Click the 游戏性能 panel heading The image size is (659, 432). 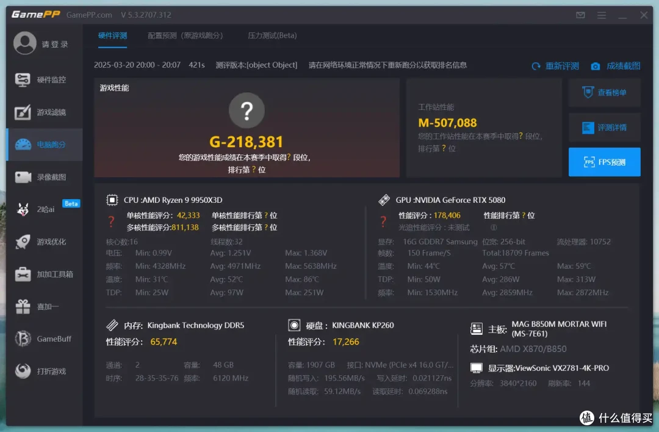coord(114,87)
